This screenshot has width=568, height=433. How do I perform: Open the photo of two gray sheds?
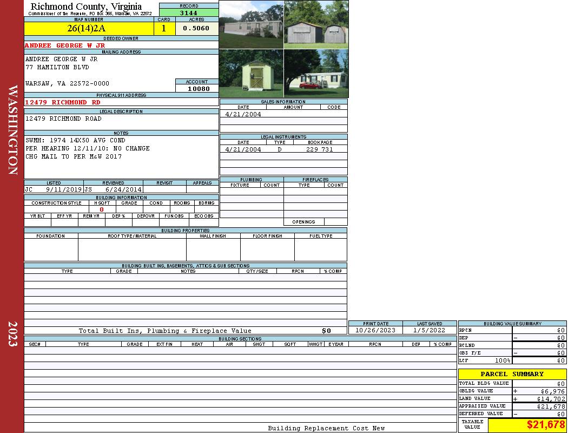(x=316, y=24)
